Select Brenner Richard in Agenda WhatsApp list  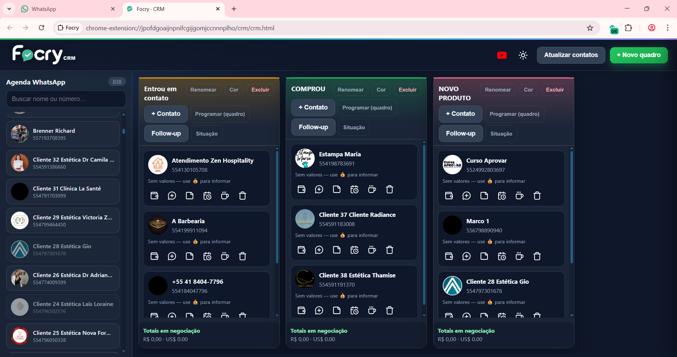(63, 134)
